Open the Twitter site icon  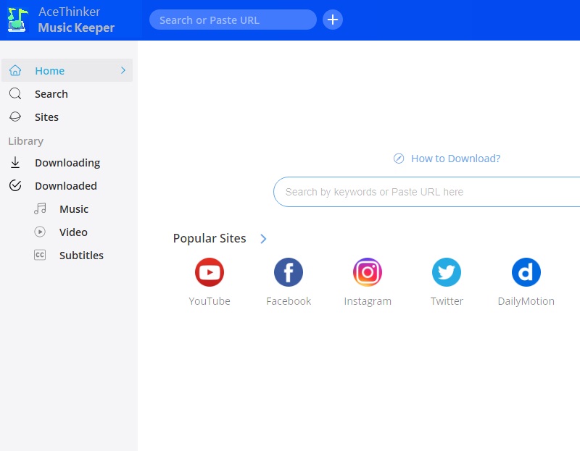pos(447,272)
